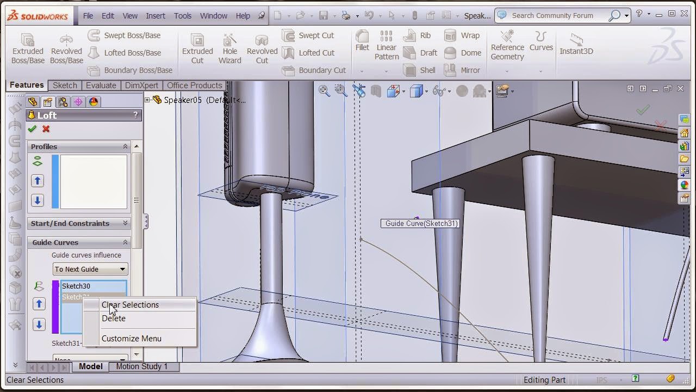The height and width of the screenshot is (392, 696).
Task: Click Section View icon in viewport toolbar
Action: pyautogui.click(x=376, y=91)
